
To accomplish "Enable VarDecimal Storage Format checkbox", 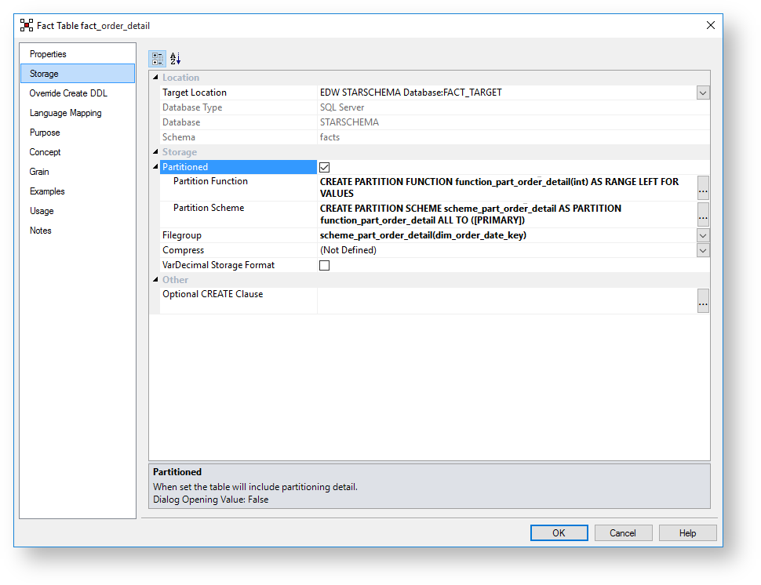I will click(324, 265).
